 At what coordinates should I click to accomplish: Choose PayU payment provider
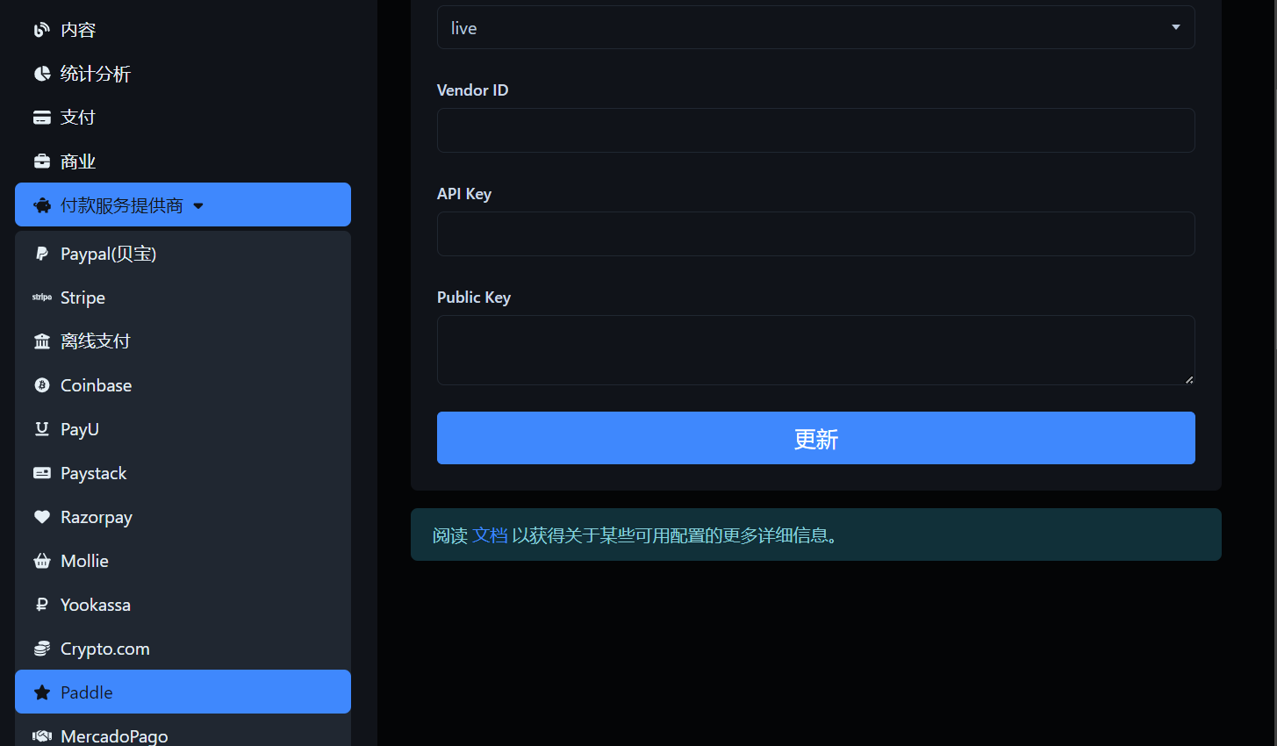(183, 429)
